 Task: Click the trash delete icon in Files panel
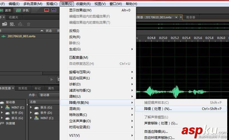click(x=29, y=24)
